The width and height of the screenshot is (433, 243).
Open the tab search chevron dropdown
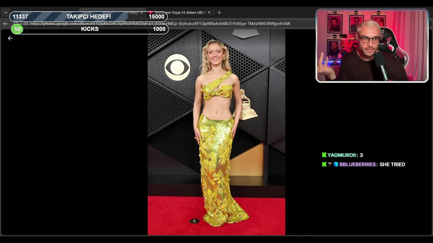5,12
